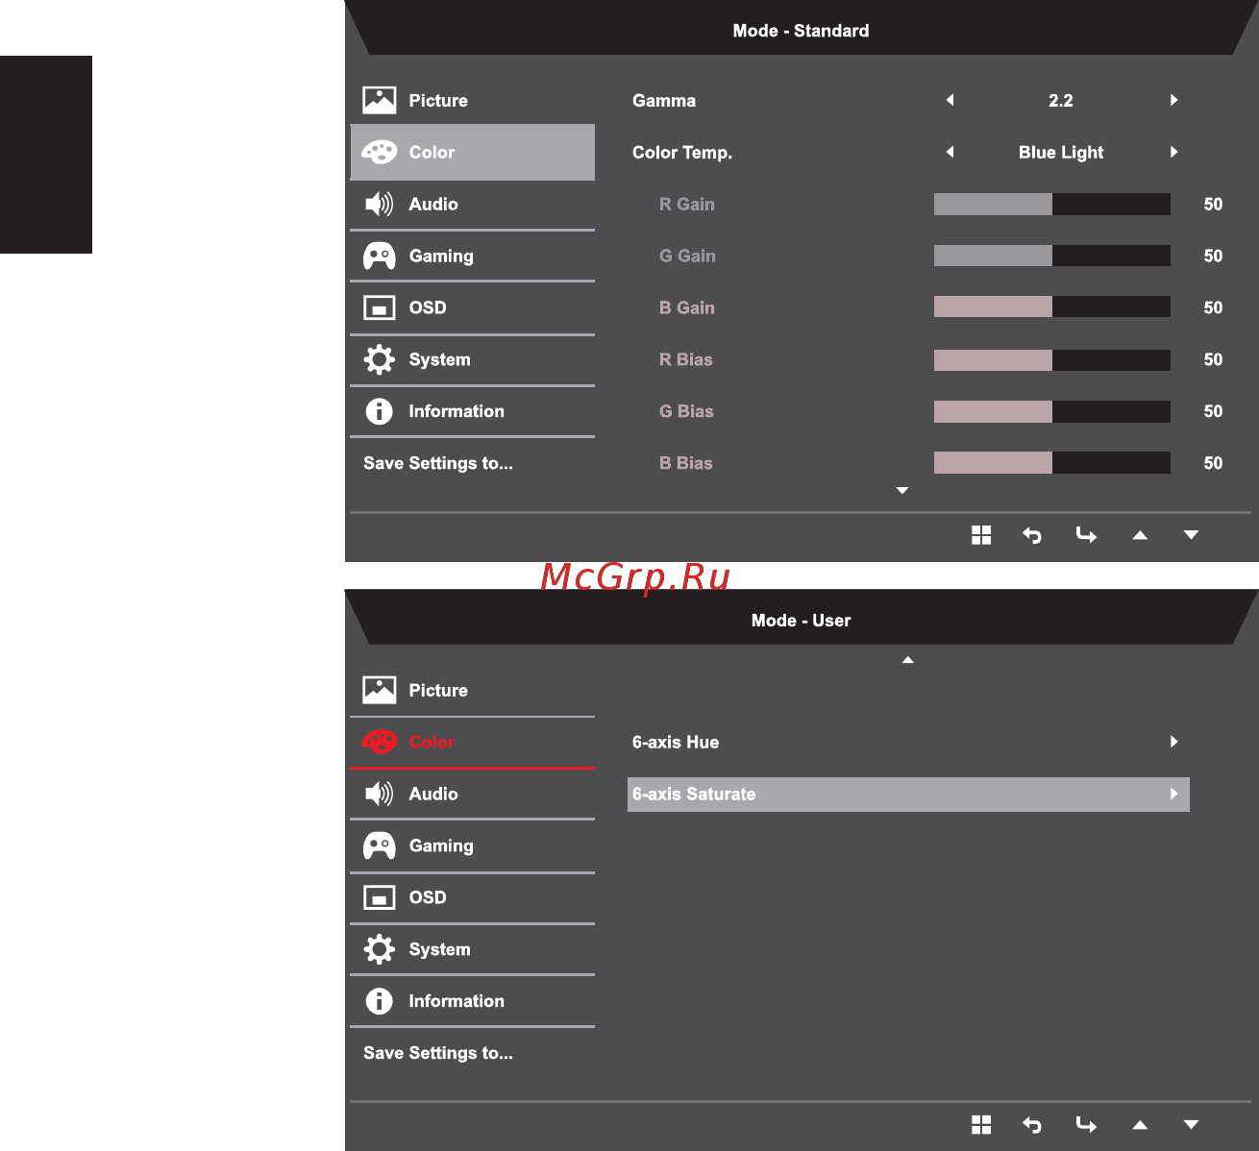Click System gear icon in Standard mode menu

click(379, 359)
